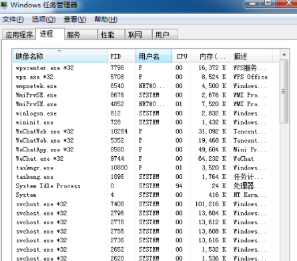Image resolution: width=297 pixels, height=261 pixels.
Task: Click the Task Manager title bar icon
Action: [4, 5]
